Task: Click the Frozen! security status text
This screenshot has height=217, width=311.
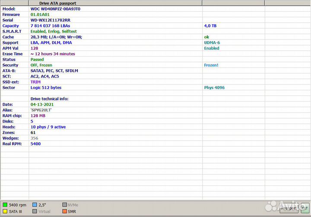Action: coord(211,65)
